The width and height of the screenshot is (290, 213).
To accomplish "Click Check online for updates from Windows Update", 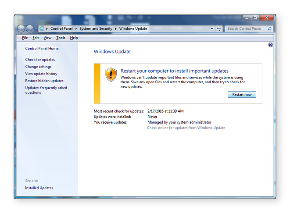I will tap(186, 128).
